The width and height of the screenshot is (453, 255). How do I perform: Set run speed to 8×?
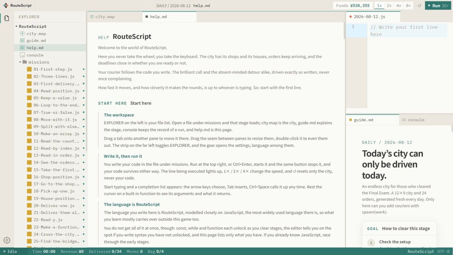408,6
